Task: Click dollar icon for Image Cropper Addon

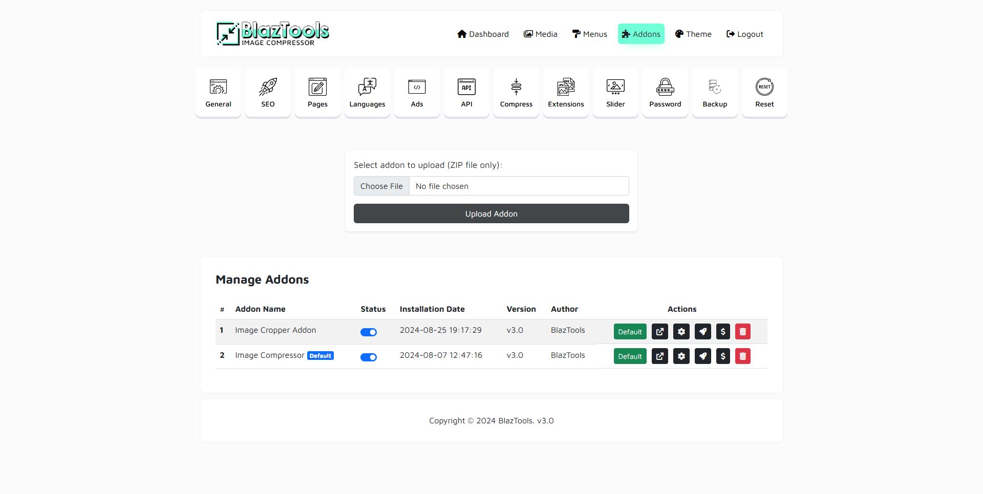Action: [723, 332]
